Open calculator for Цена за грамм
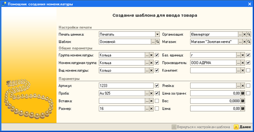Screen dimensions: 254x132 click(243, 94)
